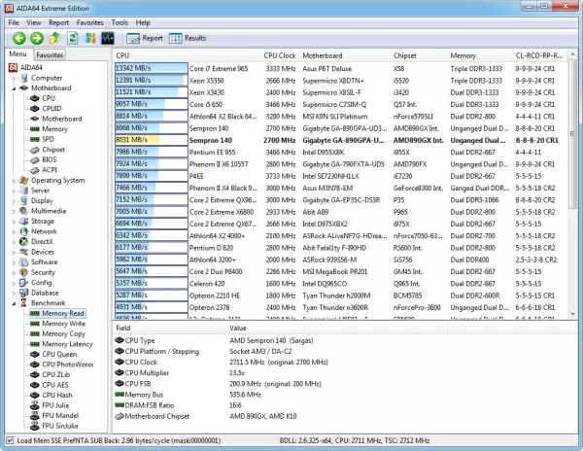Viewport: 583px width, 451px height.
Task: Expand the Multimedia tree node
Action: click(15, 211)
